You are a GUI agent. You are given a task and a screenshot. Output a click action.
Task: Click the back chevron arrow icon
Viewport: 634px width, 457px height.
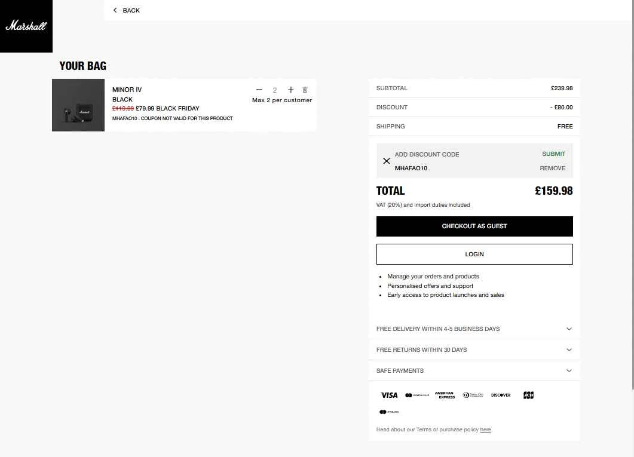(115, 11)
